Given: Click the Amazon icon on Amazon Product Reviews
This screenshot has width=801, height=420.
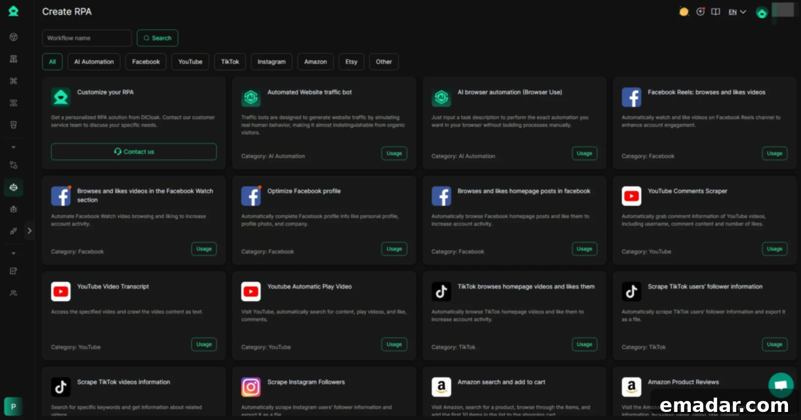Looking at the screenshot, I should 631,387.
